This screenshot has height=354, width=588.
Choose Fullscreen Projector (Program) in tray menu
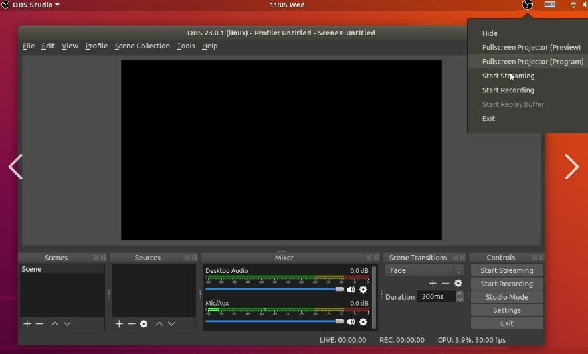(x=532, y=62)
